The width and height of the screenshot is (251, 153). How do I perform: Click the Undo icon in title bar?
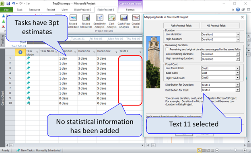(13, 3)
